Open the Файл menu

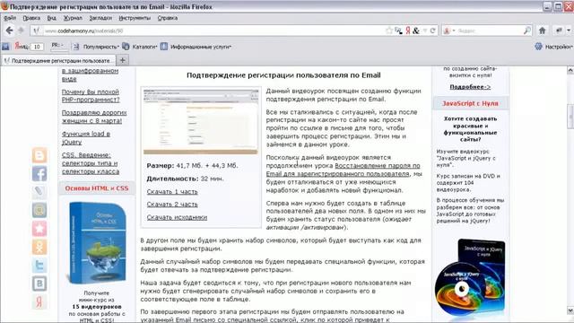pos(10,18)
